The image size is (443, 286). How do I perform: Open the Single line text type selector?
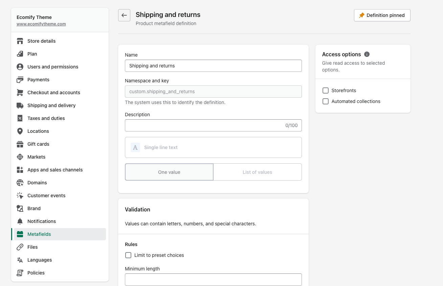[x=213, y=147]
